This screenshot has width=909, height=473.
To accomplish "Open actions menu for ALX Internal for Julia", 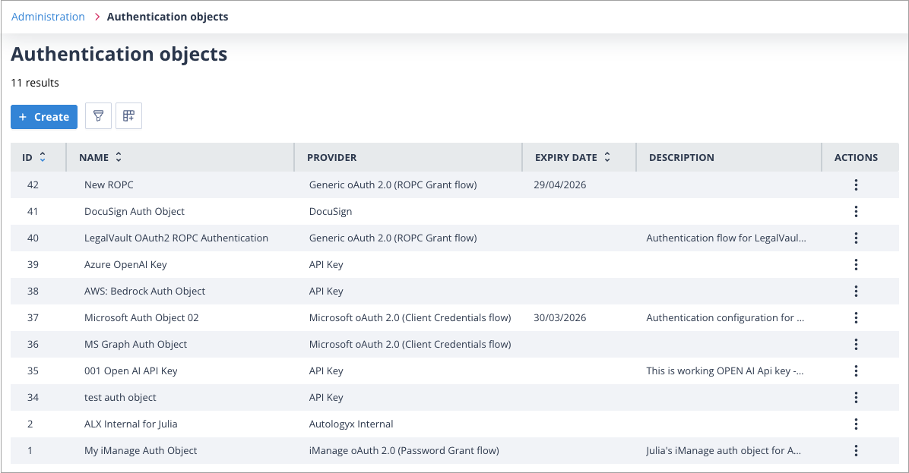I will [x=856, y=424].
